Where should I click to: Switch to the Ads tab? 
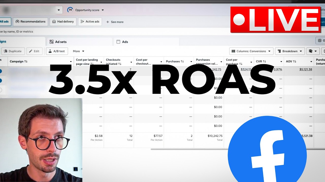pyautogui.click(x=147, y=42)
